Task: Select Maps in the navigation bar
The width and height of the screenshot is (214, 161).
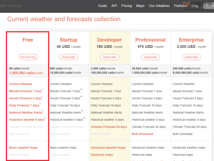Action: tap(140, 6)
